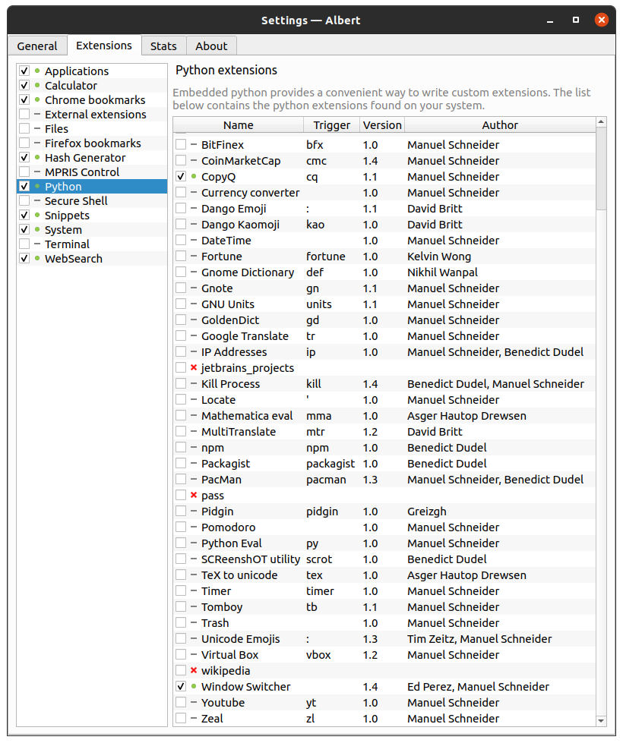Viewport: 623px width, 743px height.
Task: Enable the Youtube Python extension checkbox
Action: pyautogui.click(x=181, y=702)
